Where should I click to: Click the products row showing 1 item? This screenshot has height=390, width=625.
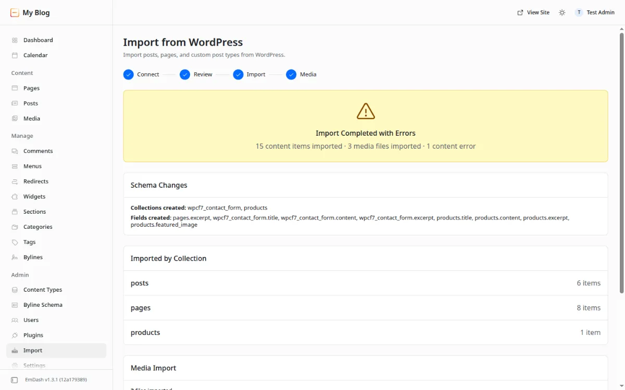[x=366, y=332]
